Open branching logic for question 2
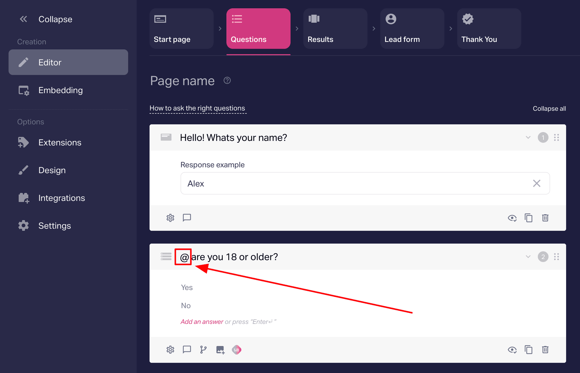The width and height of the screenshot is (580, 373). click(x=203, y=350)
